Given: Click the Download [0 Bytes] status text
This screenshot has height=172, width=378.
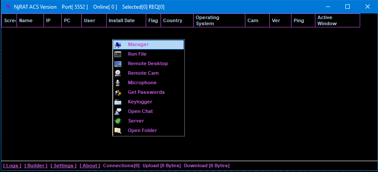Looking at the screenshot, I should 207,165.
